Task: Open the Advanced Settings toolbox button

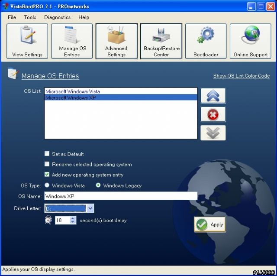Action: pos(116,41)
